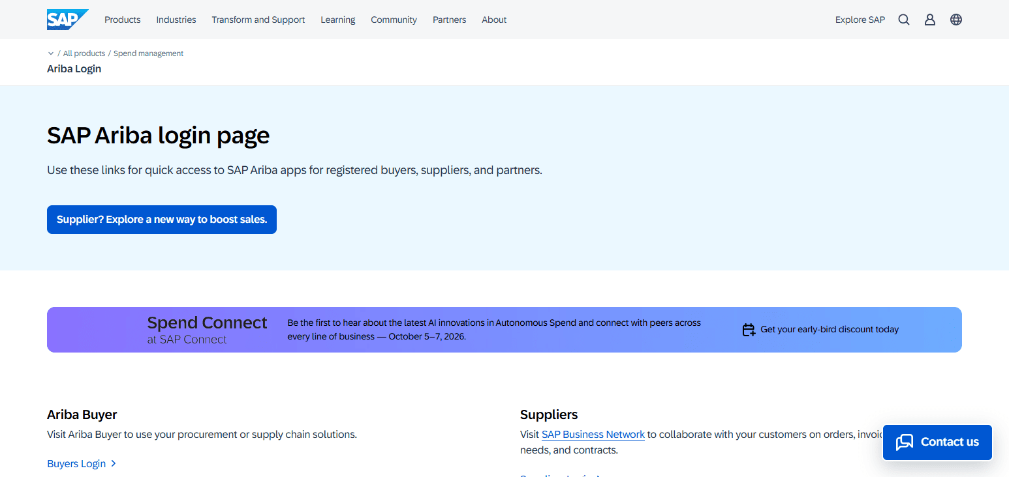Click the chat bubble icon in Contact us
Screen dimensions: 1009x477
(905, 442)
